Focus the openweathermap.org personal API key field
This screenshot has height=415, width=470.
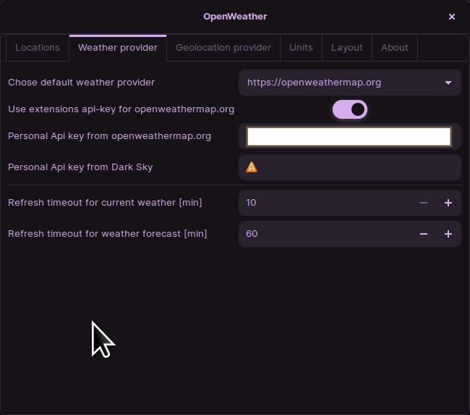[x=349, y=136]
